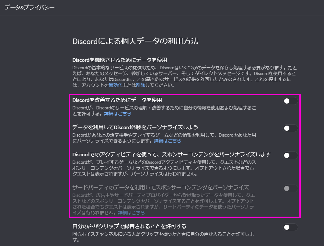
Task: Toggle '自分の声がクリップで録音' permission switch
Action: [x=290, y=227]
